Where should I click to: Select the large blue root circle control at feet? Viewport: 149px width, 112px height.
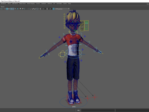pos(74,102)
